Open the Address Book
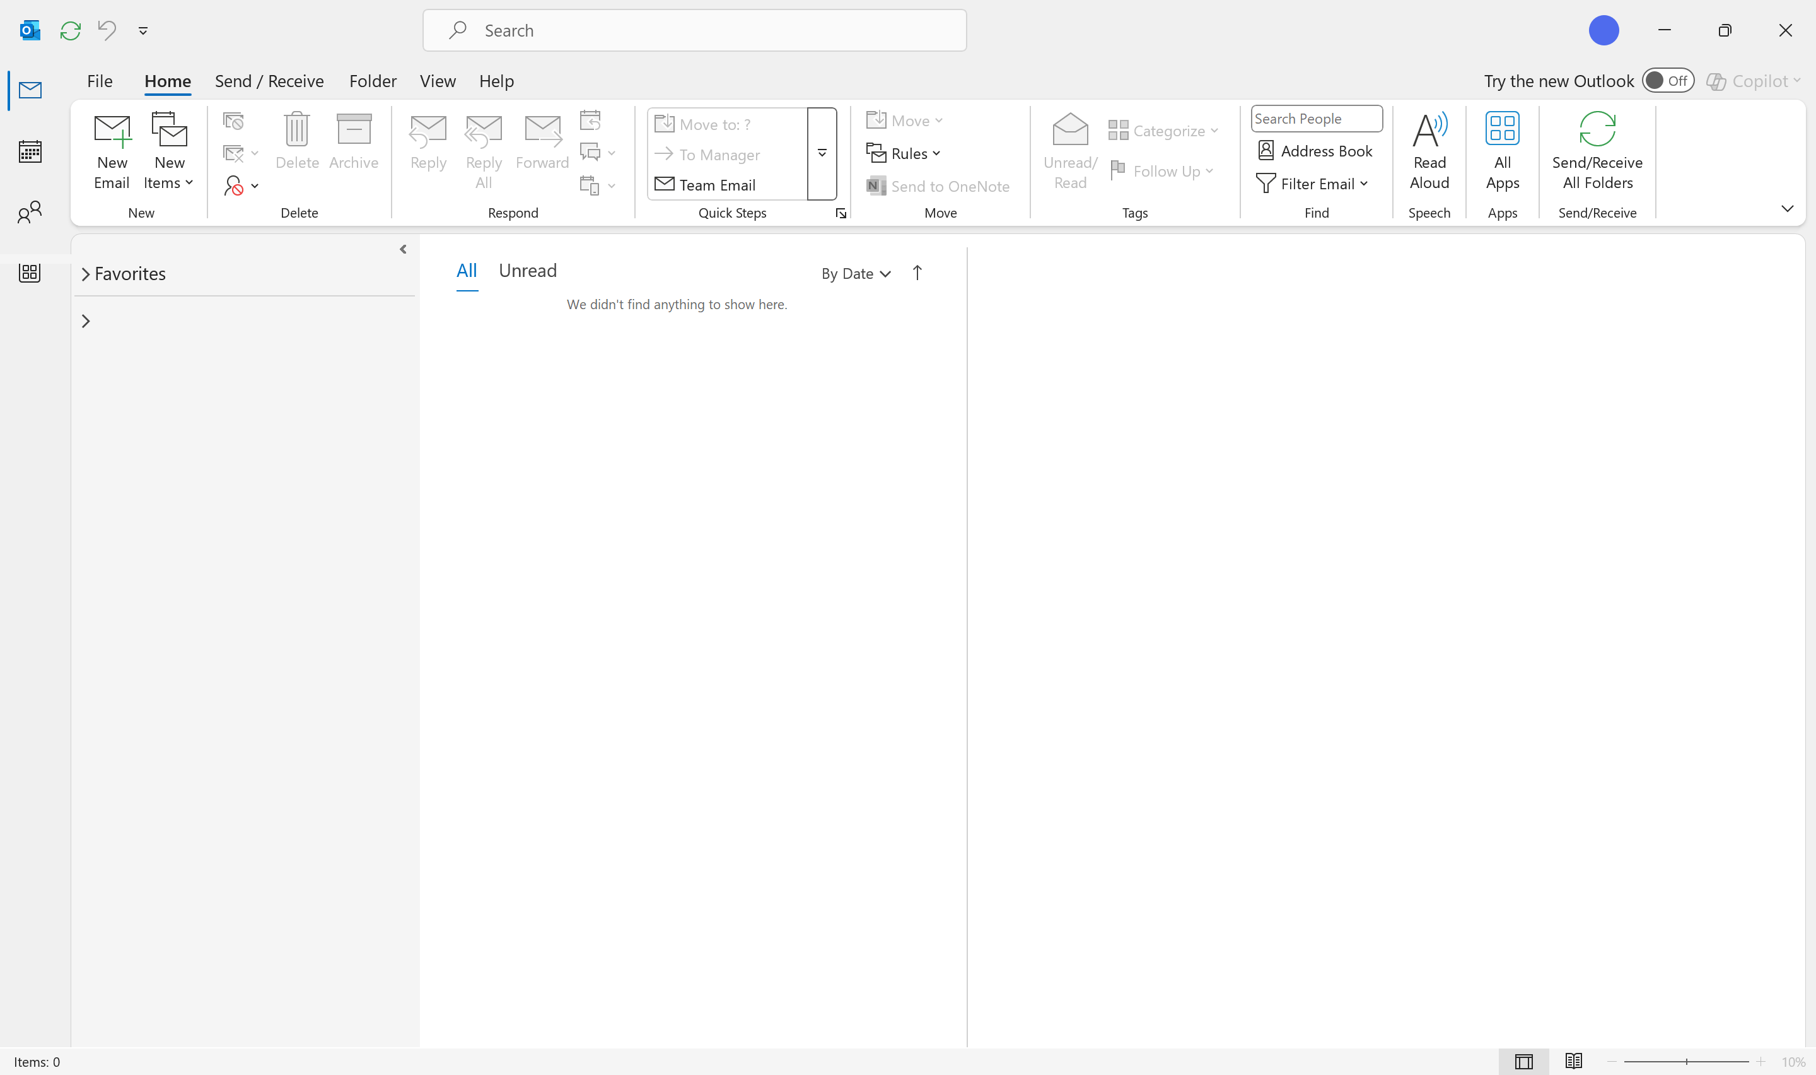The height and width of the screenshot is (1075, 1816). 1315,151
